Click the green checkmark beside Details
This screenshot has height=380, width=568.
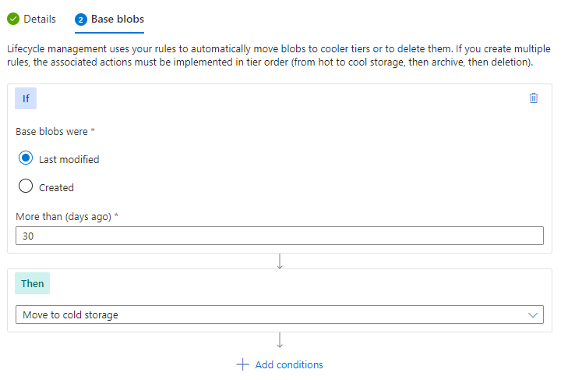pos(13,19)
